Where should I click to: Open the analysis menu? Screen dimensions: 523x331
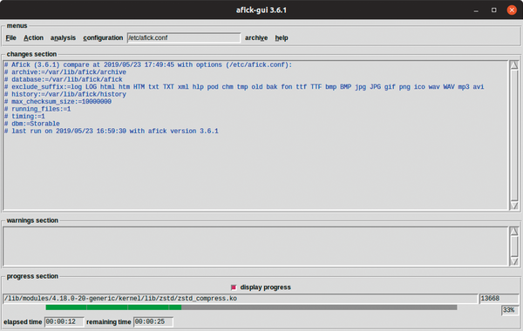(x=63, y=38)
